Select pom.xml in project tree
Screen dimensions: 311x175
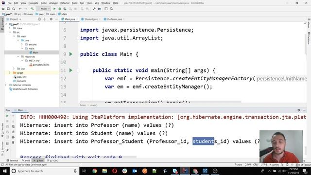tap(19, 81)
